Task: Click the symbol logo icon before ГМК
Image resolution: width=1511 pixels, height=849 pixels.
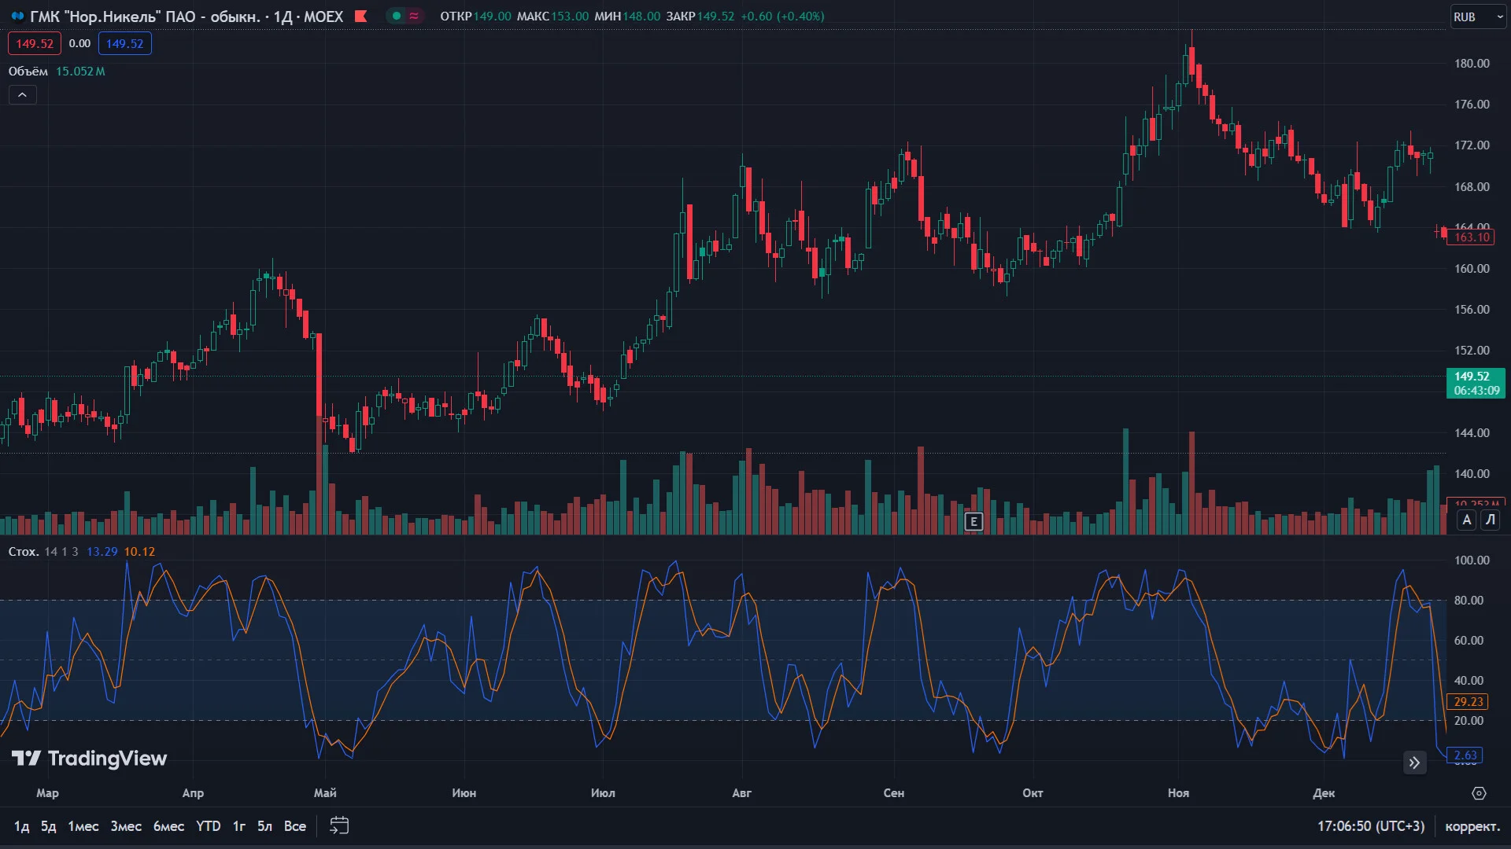Action: [17, 16]
